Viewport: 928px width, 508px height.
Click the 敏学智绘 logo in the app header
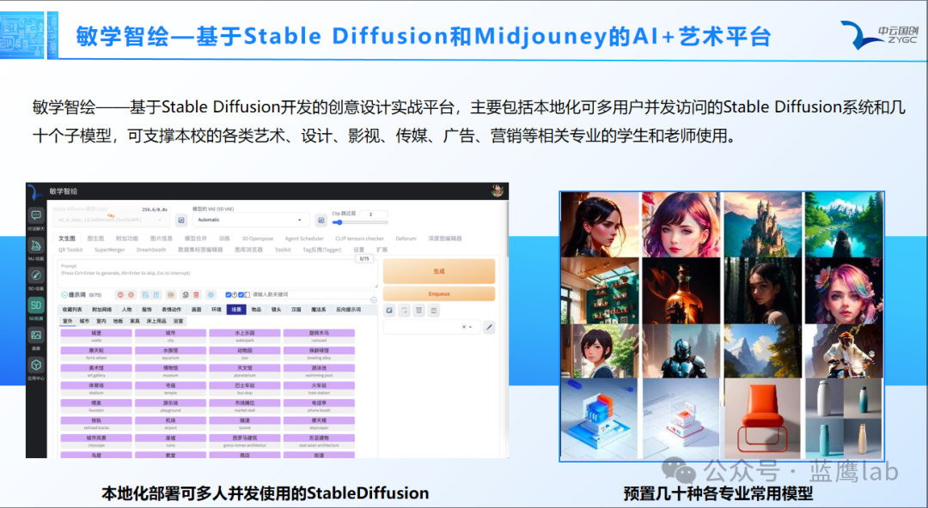tap(35, 191)
